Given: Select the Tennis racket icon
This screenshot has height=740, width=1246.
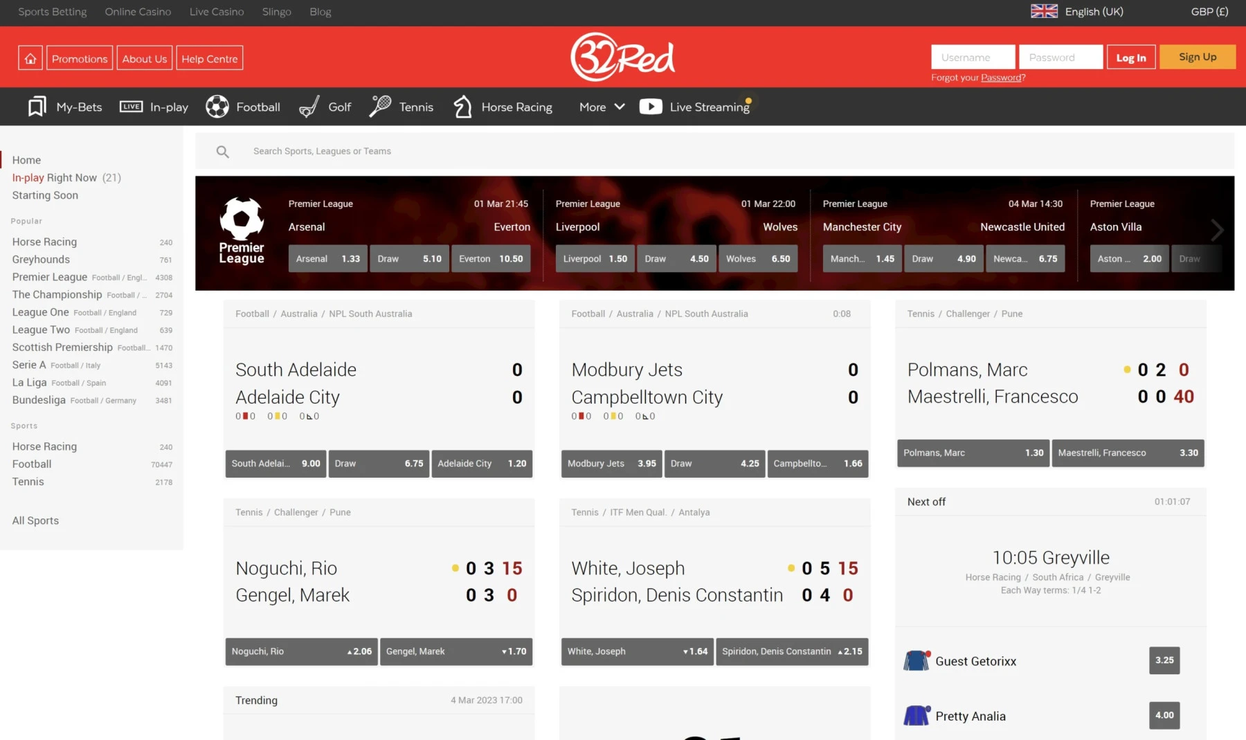Looking at the screenshot, I should pos(380,107).
